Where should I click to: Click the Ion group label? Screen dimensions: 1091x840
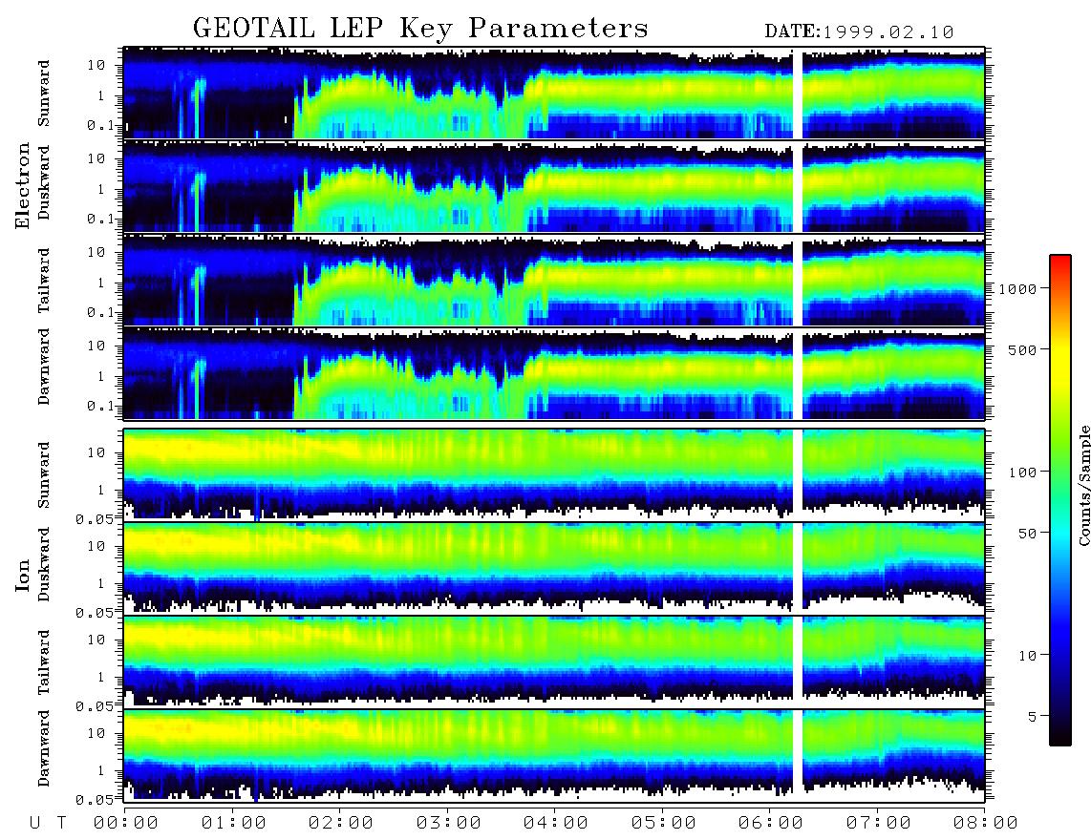(23, 576)
